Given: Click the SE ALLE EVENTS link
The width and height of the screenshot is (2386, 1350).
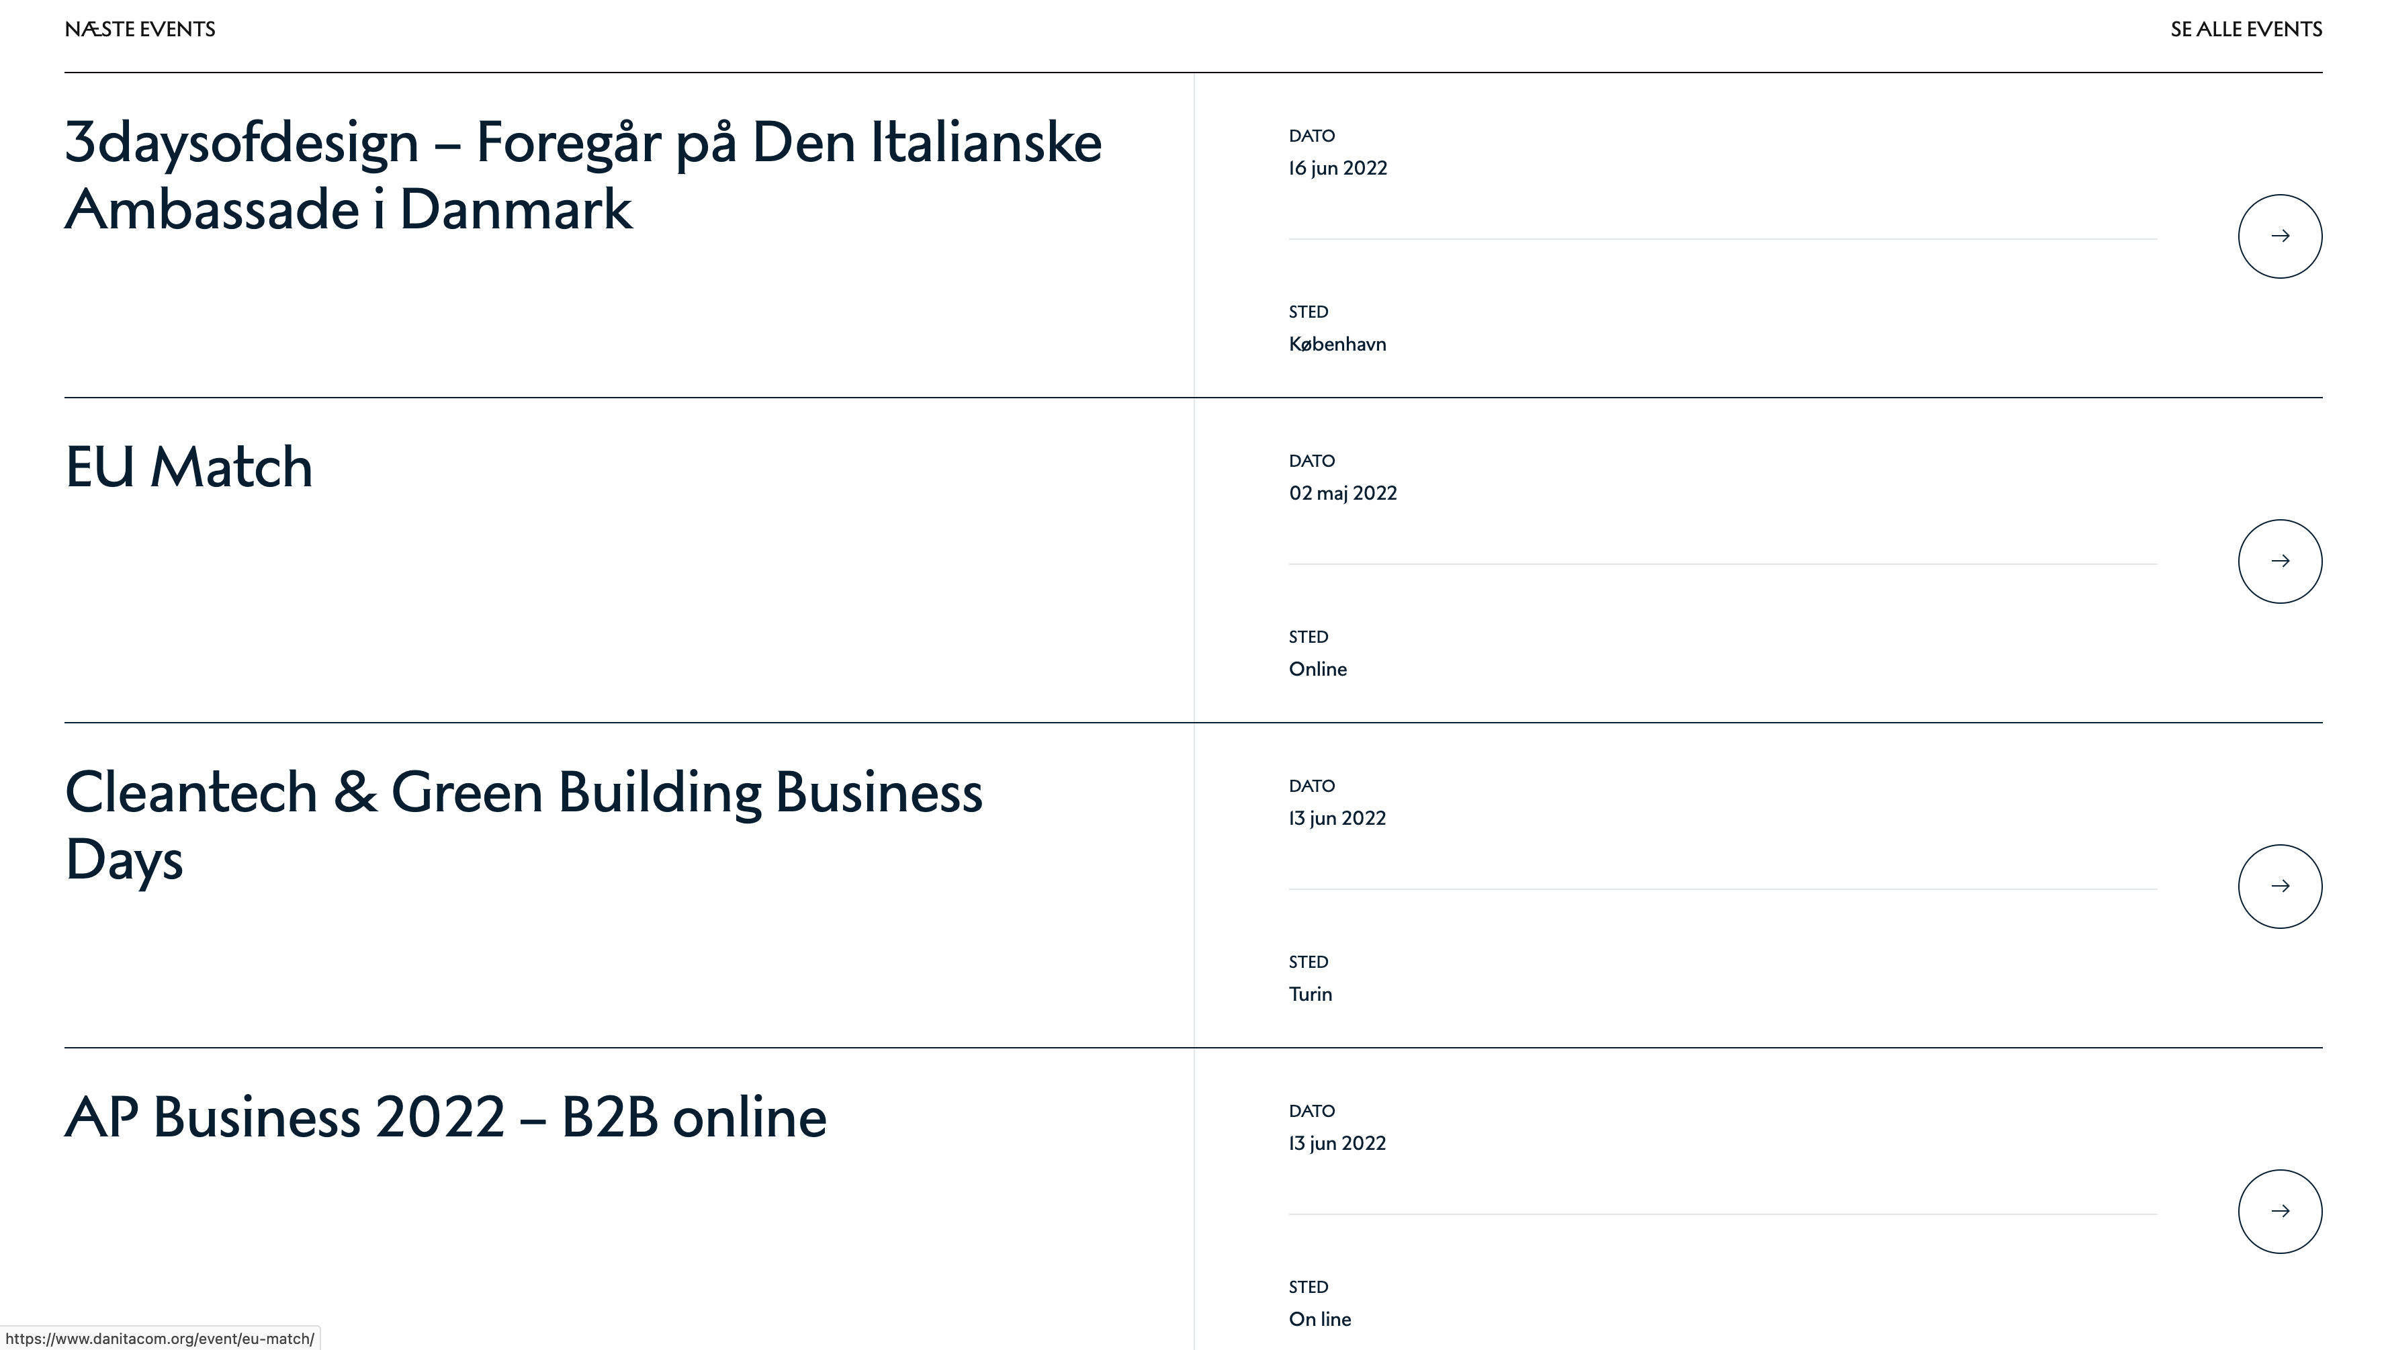Looking at the screenshot, I should (x=2245, y=30).
